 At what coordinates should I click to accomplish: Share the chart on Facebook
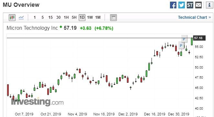(173, 5)
